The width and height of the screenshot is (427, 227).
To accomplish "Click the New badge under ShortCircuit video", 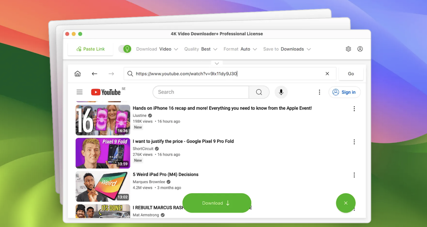I will pos(138,160).
